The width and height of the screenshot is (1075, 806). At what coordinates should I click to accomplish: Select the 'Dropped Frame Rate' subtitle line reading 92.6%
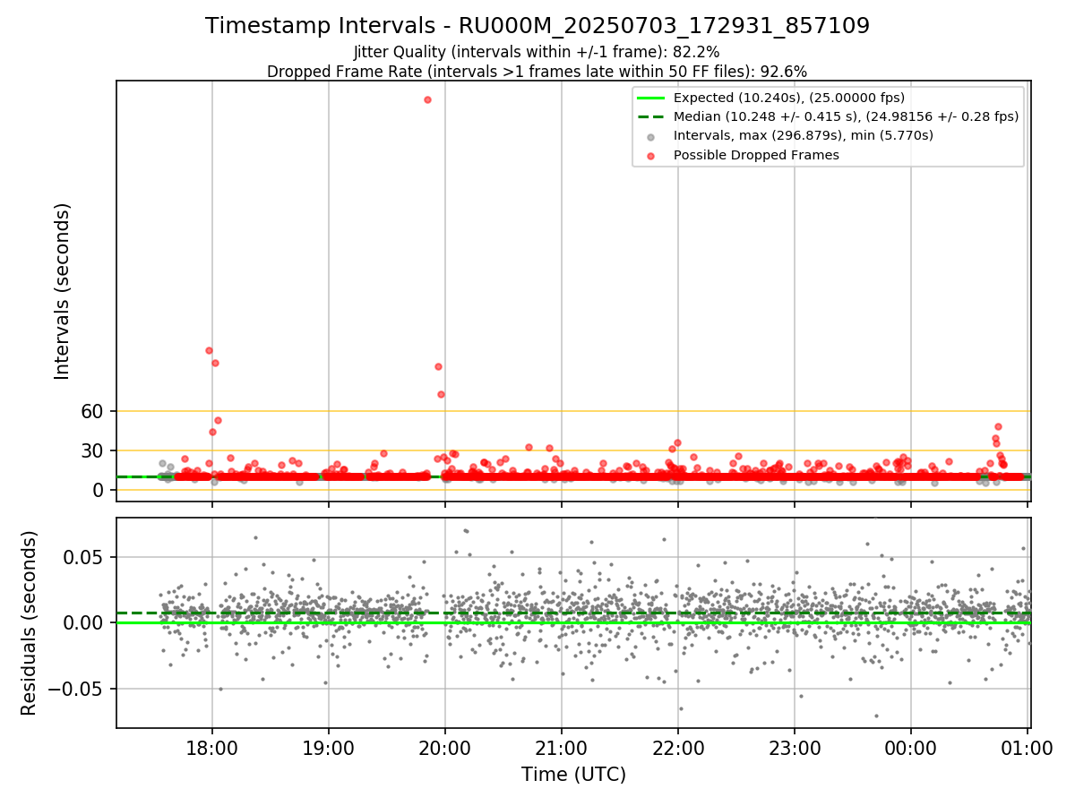(537, 72)
